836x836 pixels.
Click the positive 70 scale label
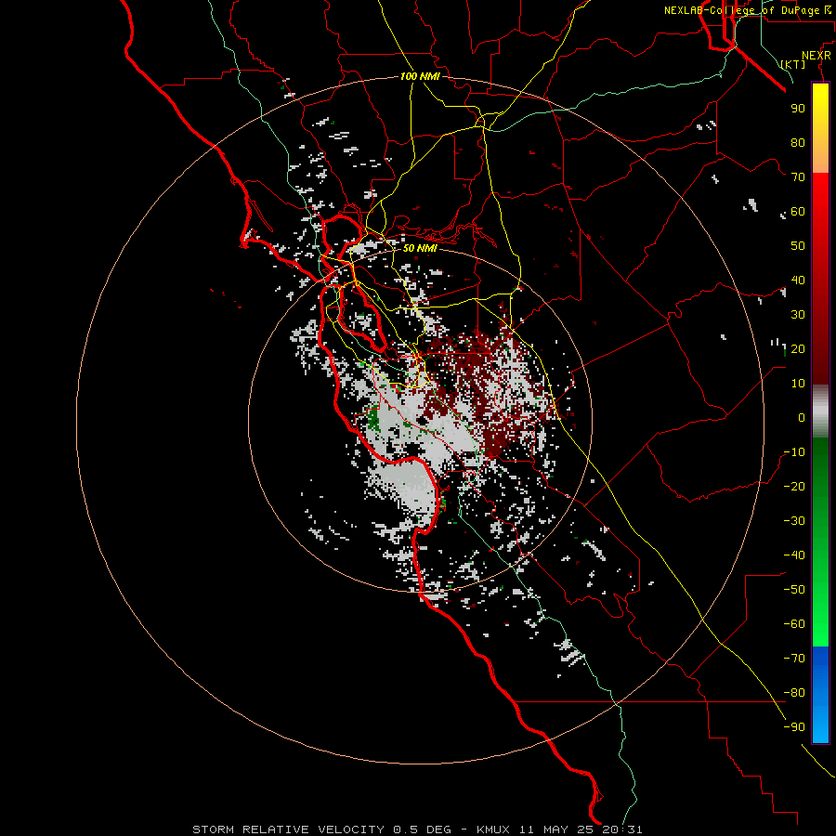[798, 177]
